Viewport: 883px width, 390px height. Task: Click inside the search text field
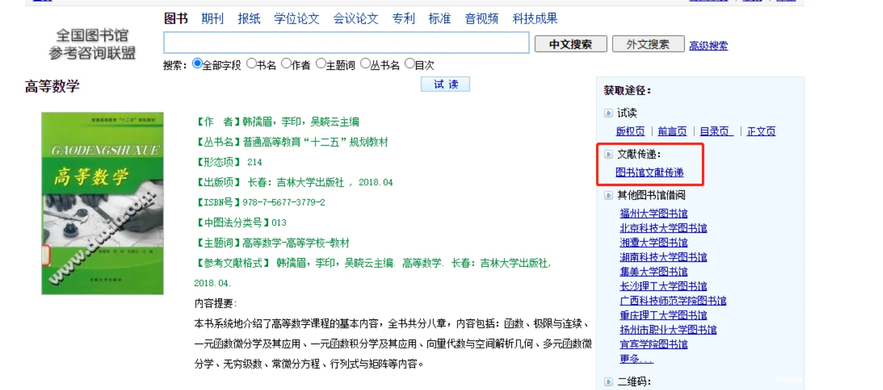tap(346, 42)
